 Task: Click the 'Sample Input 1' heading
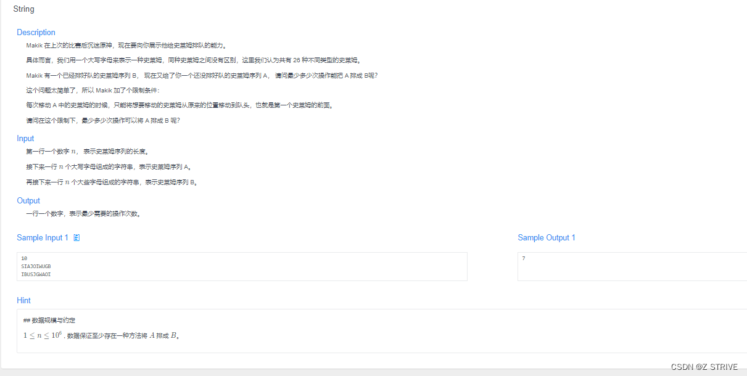tap(43, 238)
